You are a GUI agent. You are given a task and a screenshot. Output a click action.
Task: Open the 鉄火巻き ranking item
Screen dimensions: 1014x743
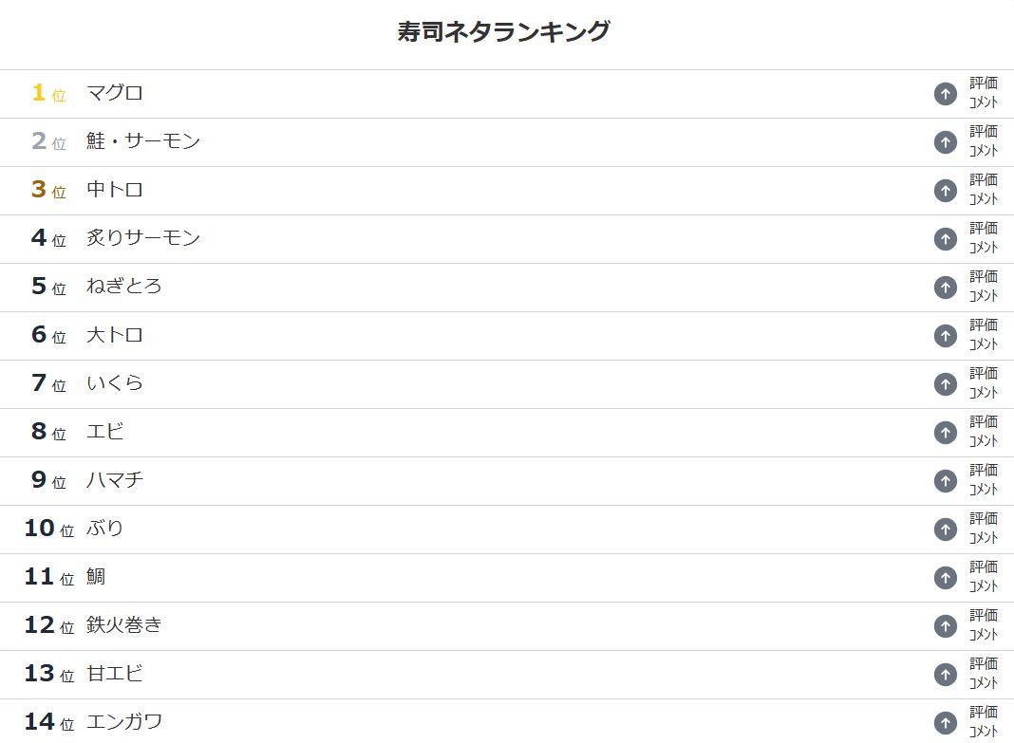[123, 624]
